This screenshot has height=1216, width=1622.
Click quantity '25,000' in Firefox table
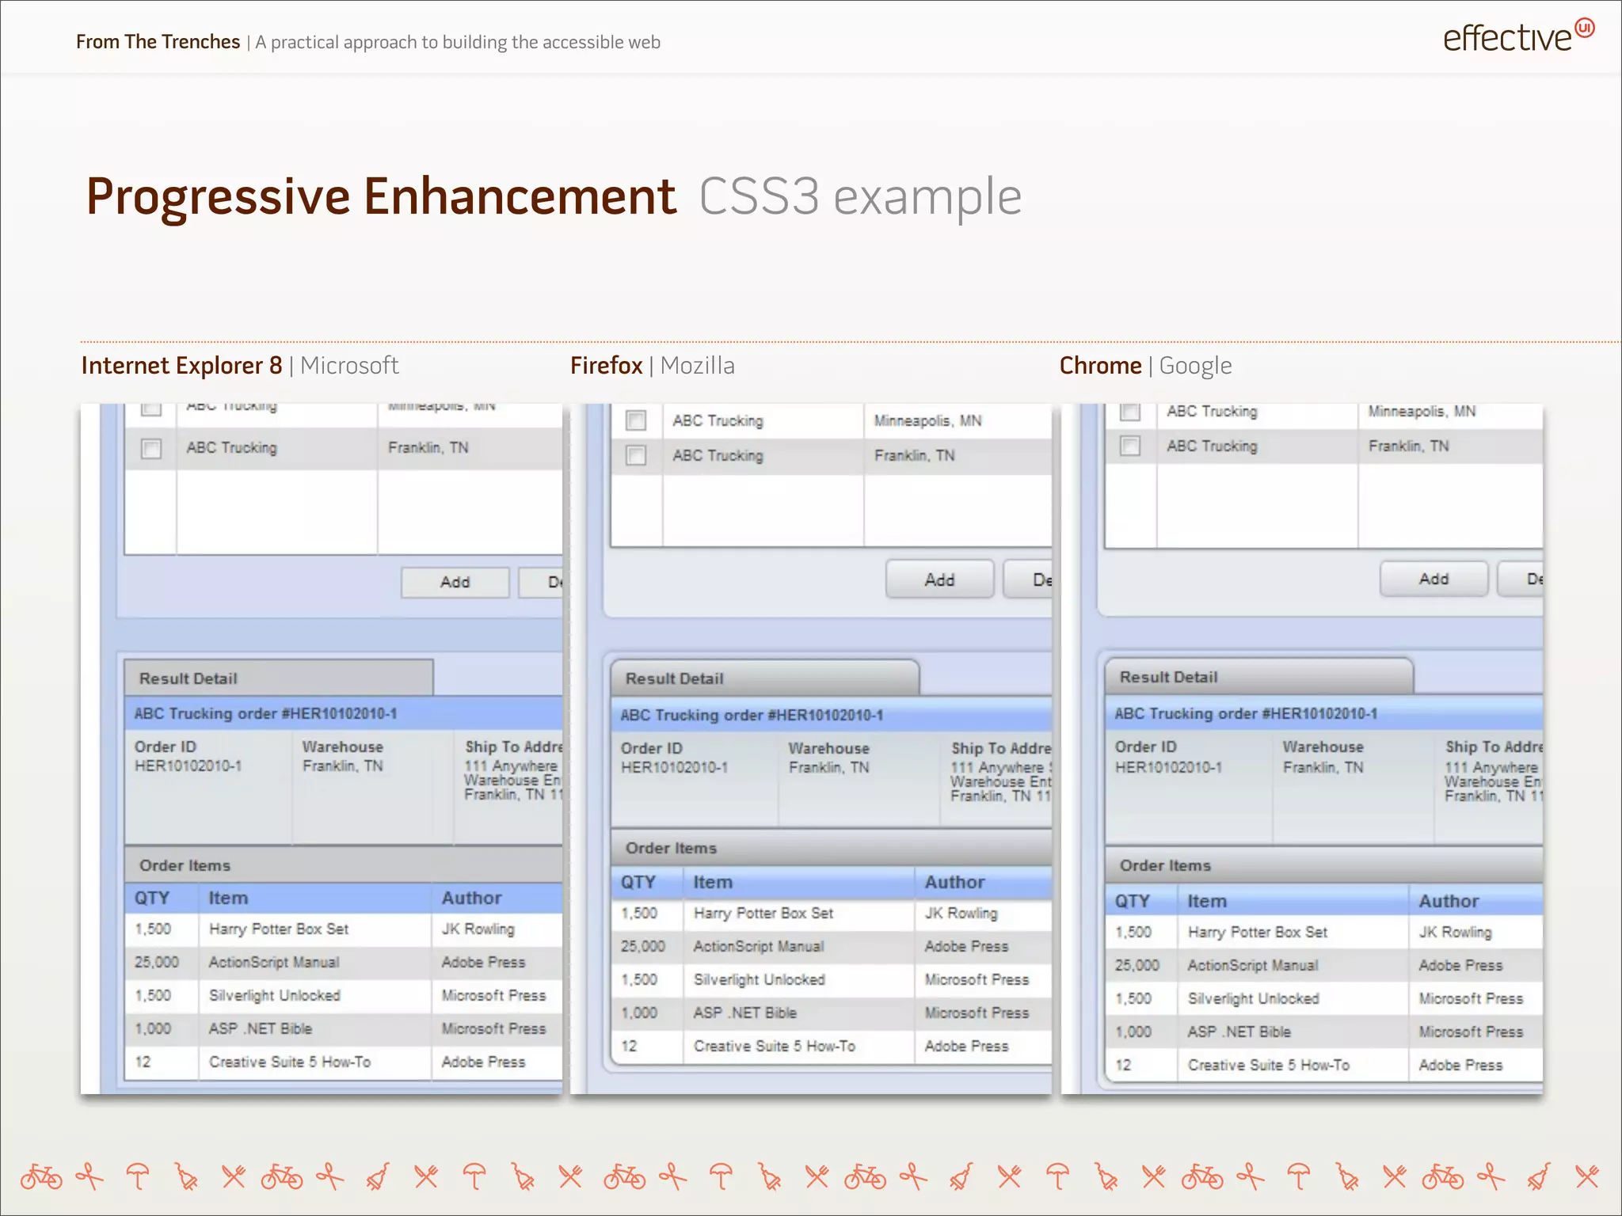pyautogui.click(x=642, y=946)
